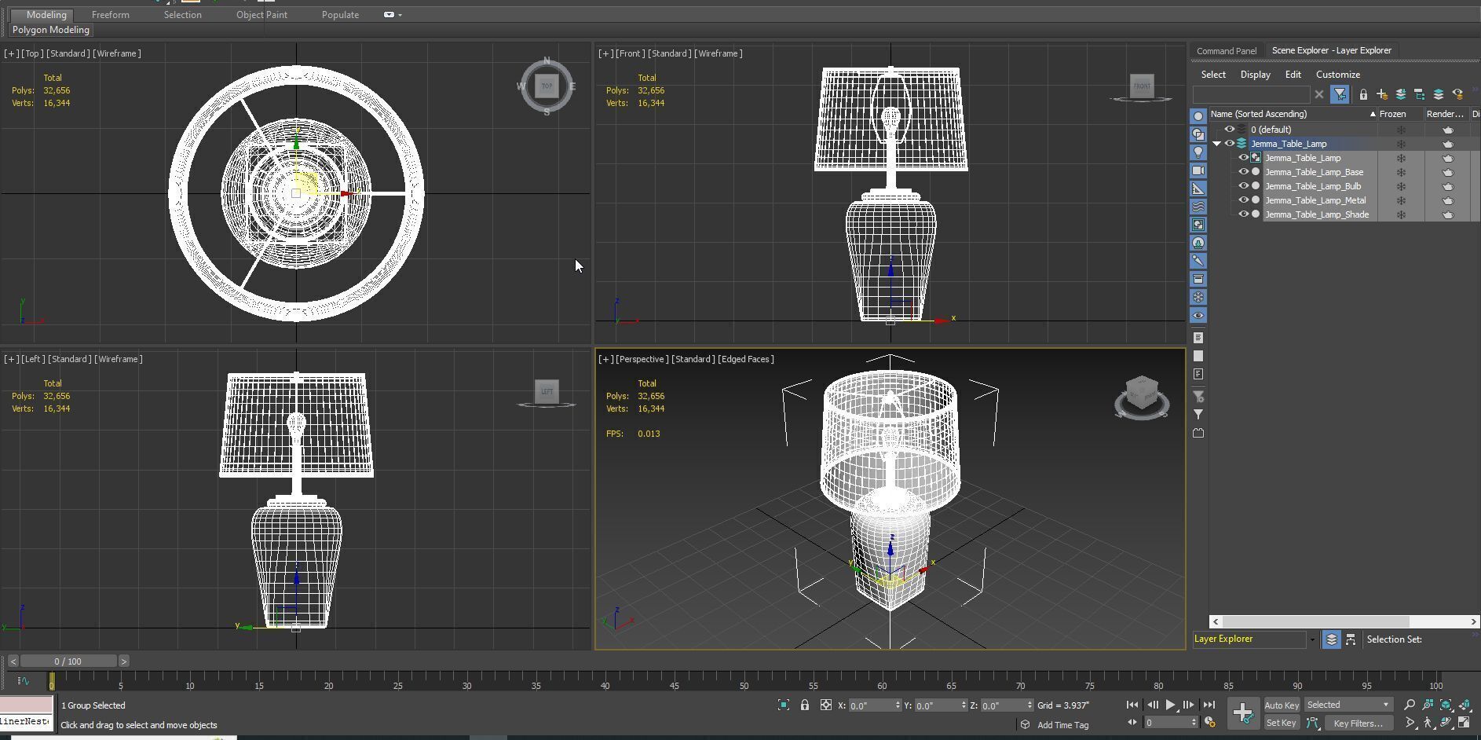1481x740 pixels.
Task: Click the lock cell editing padlock icon
Action: click(x=1363, y=94)
